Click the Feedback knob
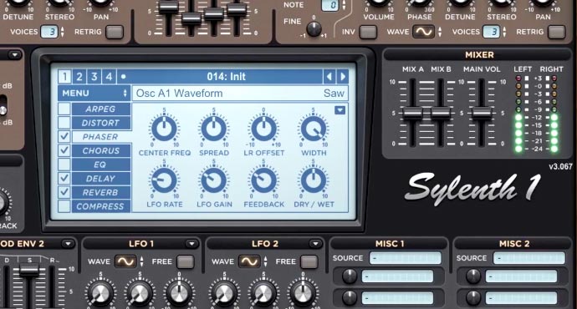 [x=263, y=180]
